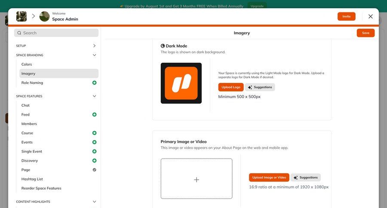The image size is (387, 208).
Task: Open the Colors settings item
Action: (27, 64)
